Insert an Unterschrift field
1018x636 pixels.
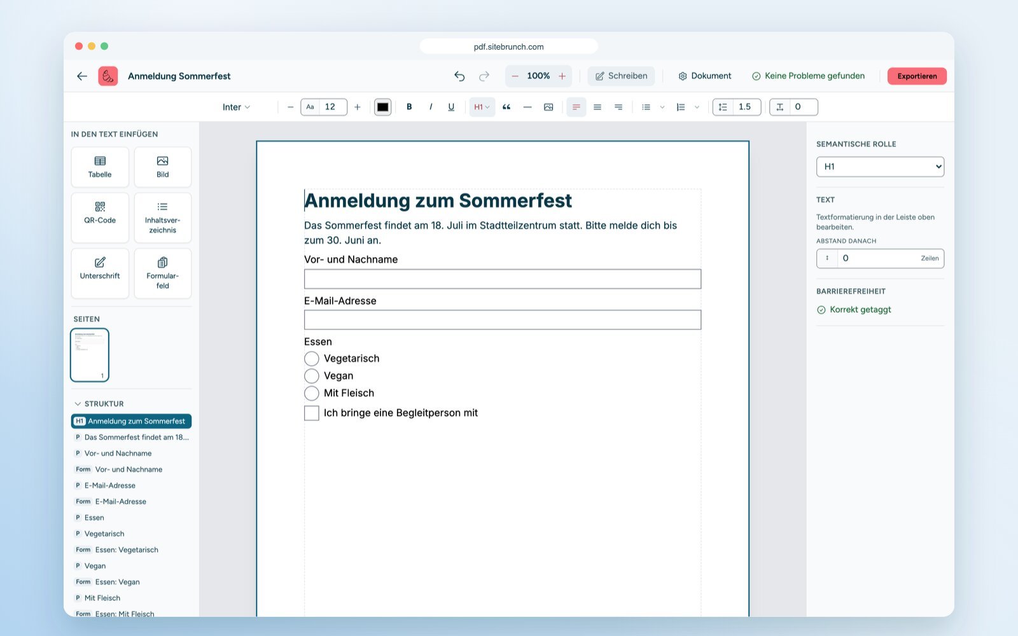click(100, 273)
